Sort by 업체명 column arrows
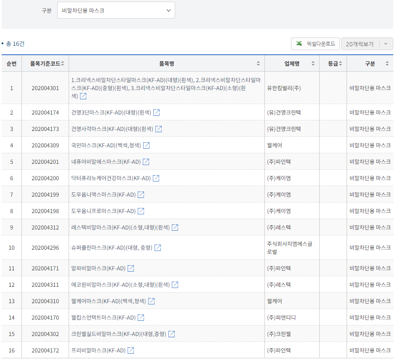 click(313, 64)
